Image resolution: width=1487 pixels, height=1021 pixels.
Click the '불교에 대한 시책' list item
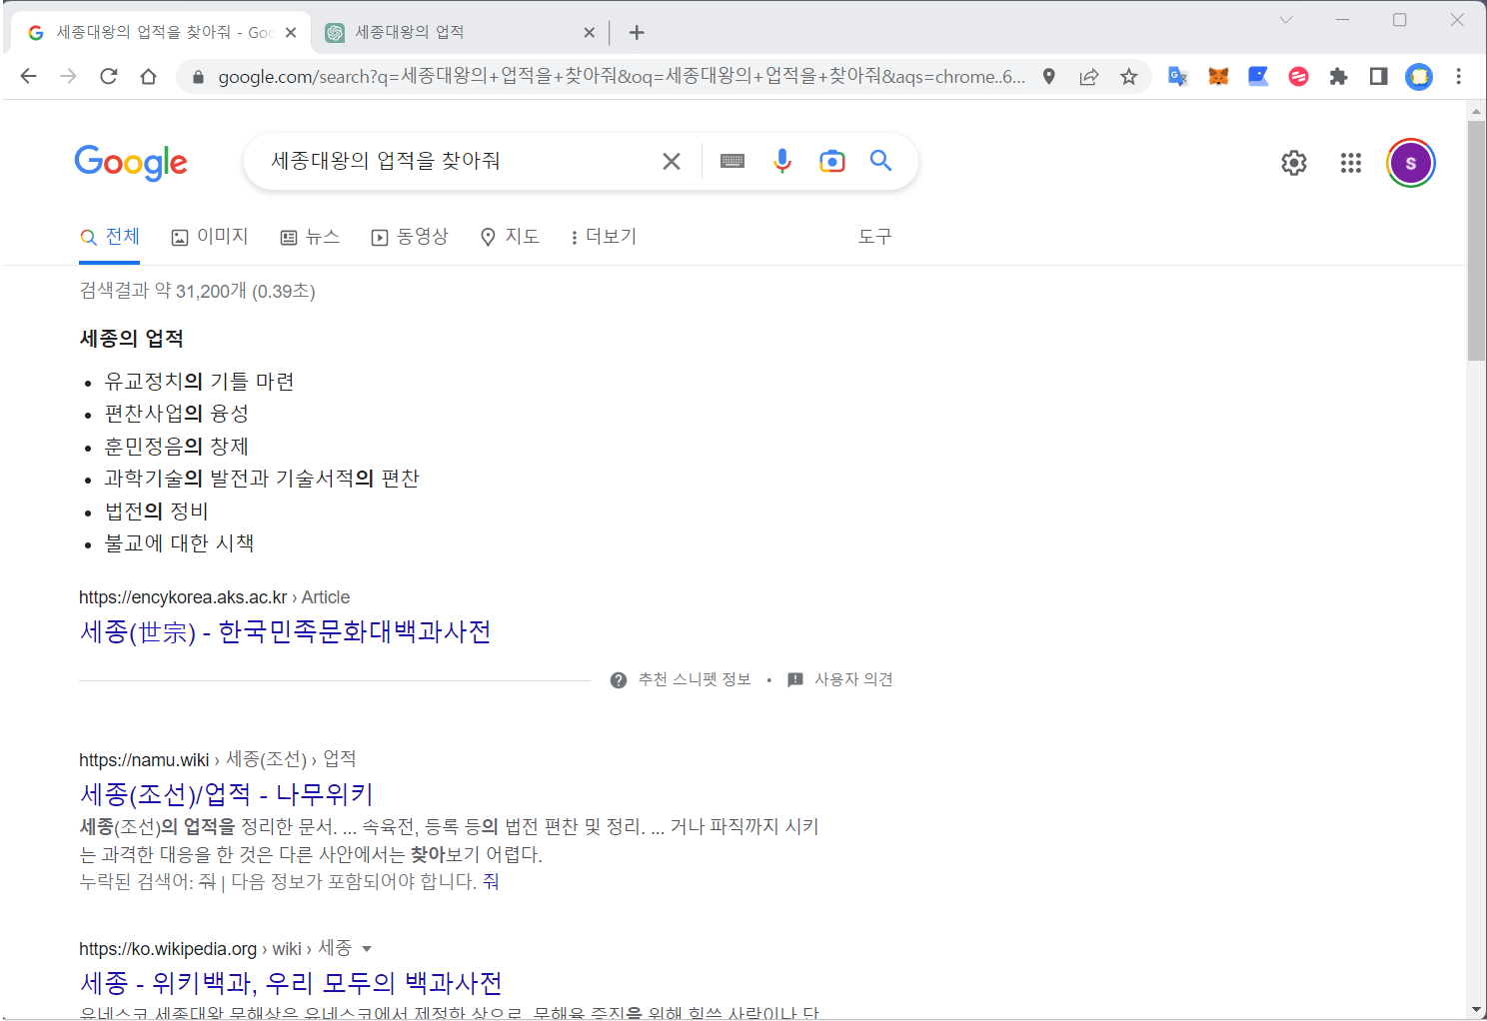(180, 543)
